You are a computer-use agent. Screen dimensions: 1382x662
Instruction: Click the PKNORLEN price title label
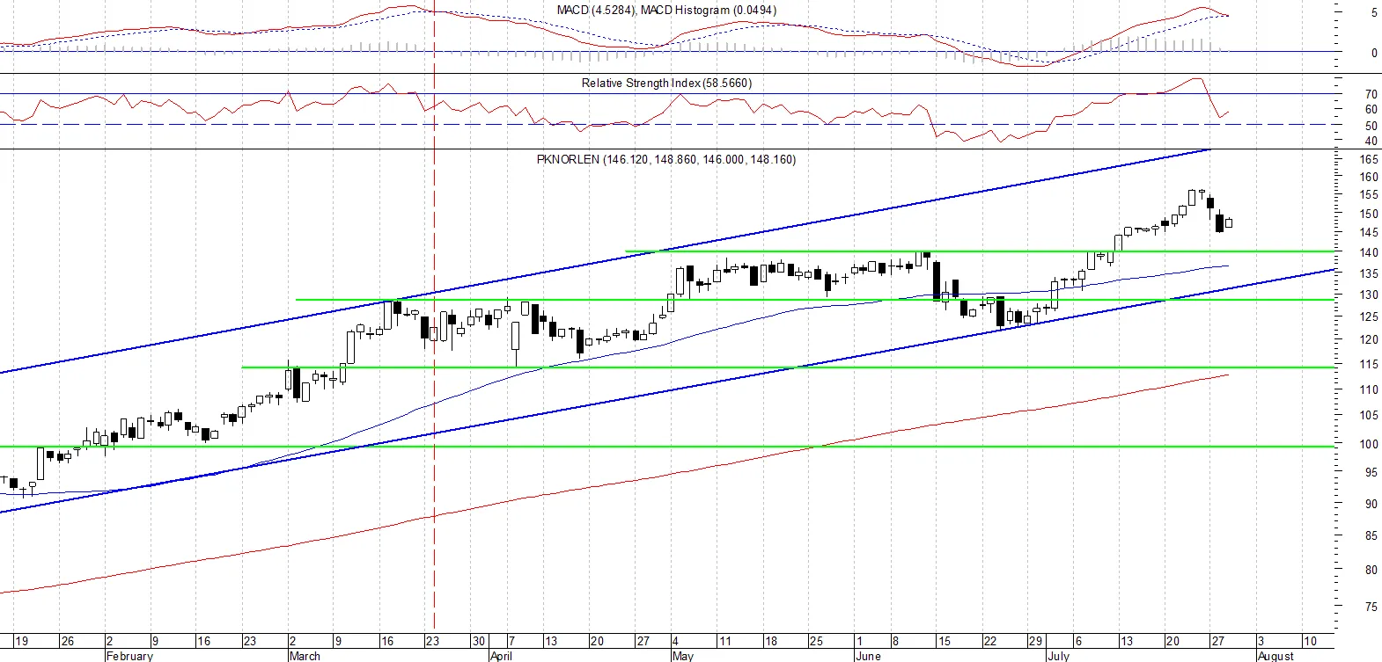click(666, 159)
